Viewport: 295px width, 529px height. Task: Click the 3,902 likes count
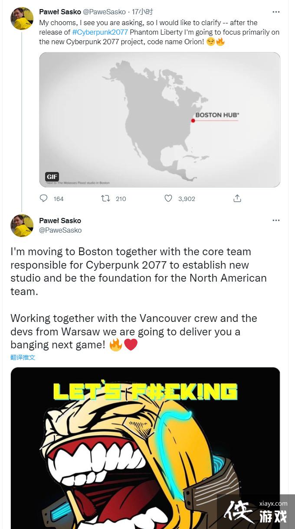point(187,199)
